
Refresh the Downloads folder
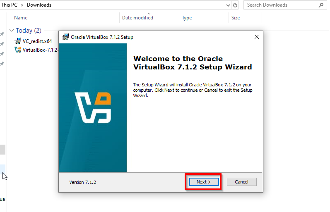pyautogui.click(x=235, y=5)
